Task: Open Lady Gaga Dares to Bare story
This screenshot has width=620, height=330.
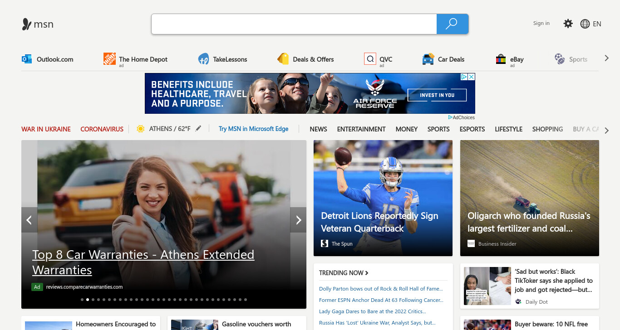Action: point(372,311)
